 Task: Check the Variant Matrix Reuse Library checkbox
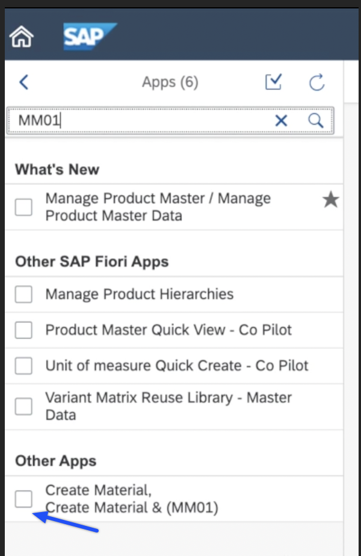(23, 406)
